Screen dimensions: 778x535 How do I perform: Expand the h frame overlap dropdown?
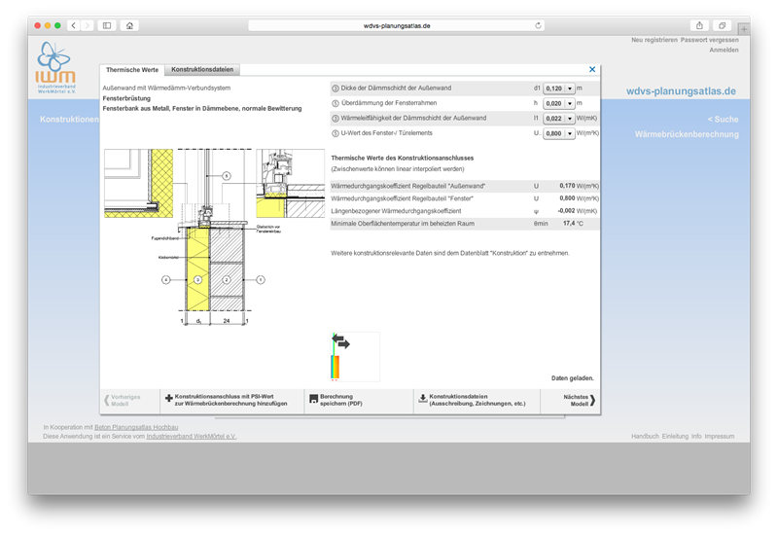(x=570, y=103)
